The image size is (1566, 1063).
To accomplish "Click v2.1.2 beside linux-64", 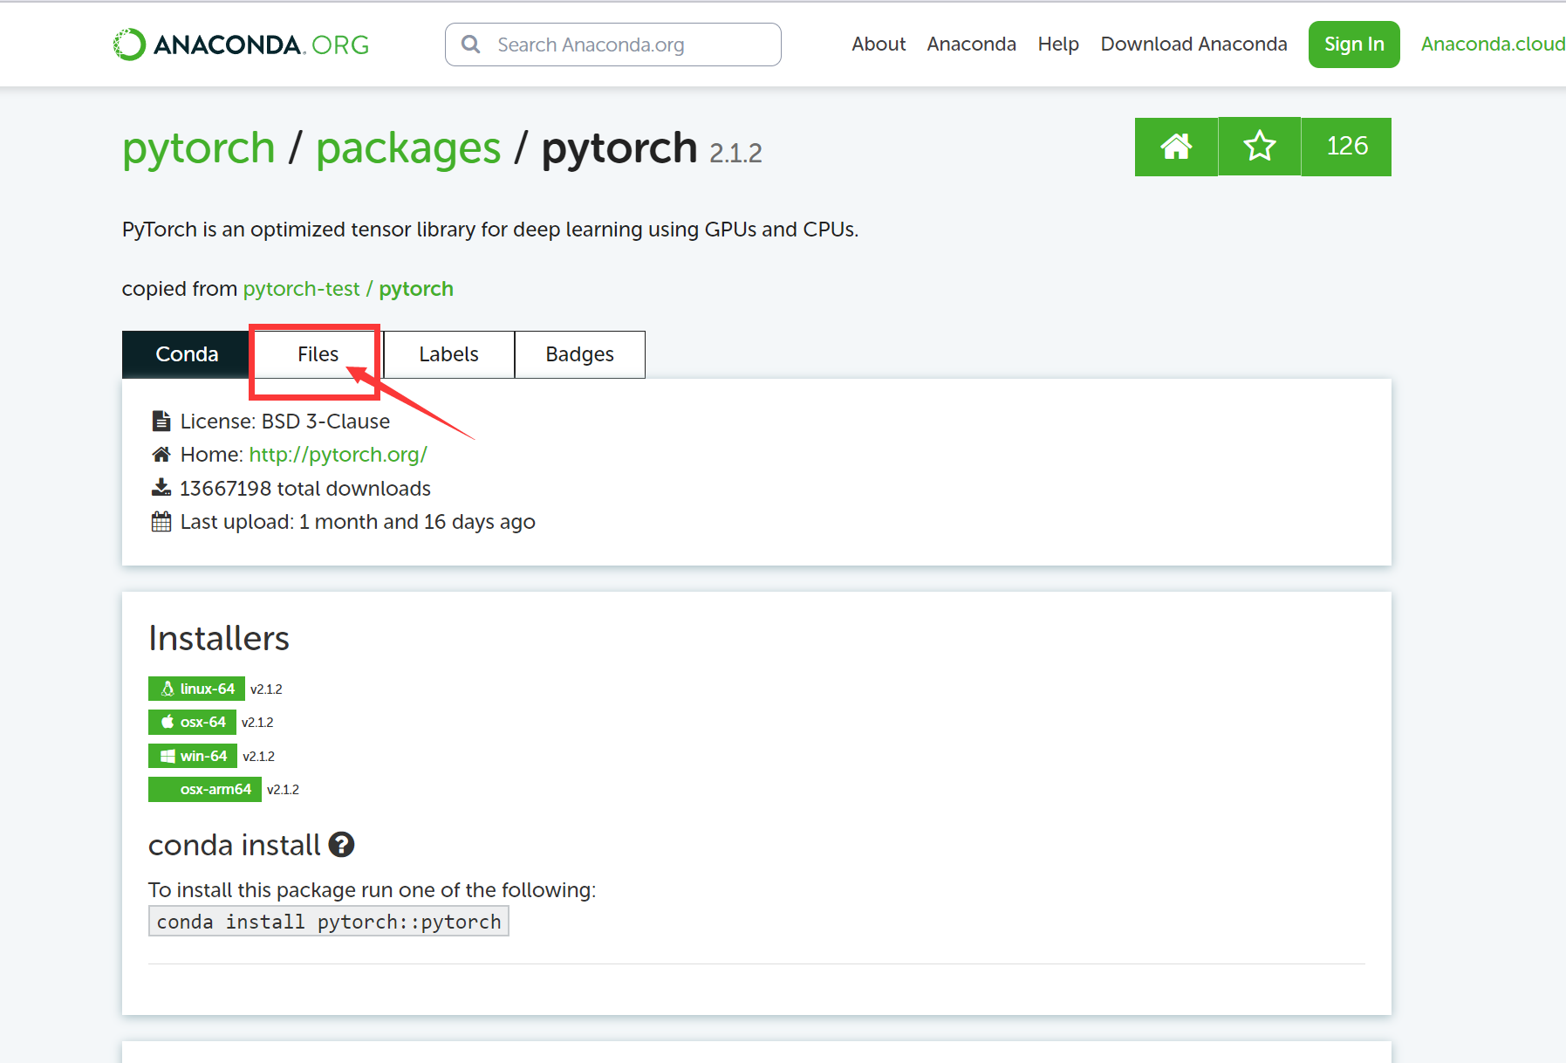I will pyautogui.click(x=266, y=689).
